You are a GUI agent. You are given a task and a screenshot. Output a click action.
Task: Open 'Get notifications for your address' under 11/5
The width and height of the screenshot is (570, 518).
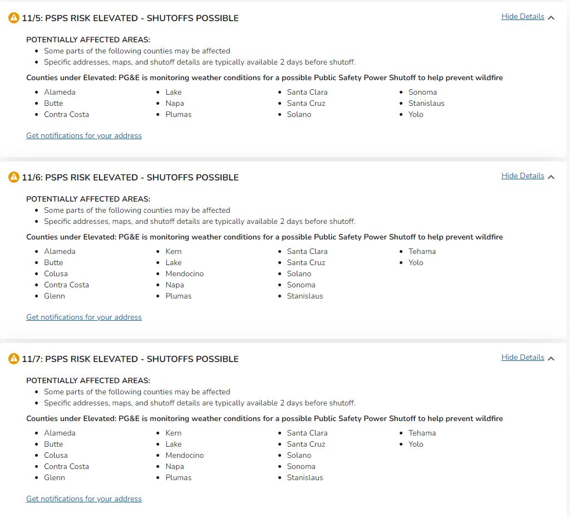pos(84,136)
